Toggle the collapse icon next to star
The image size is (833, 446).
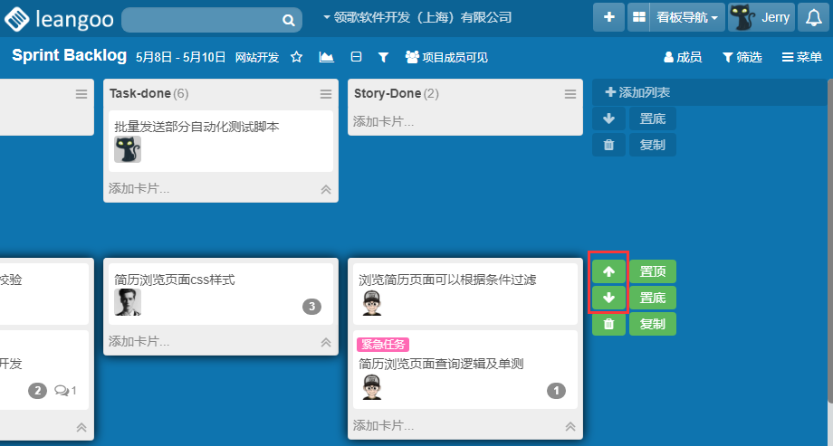[356, 57]
